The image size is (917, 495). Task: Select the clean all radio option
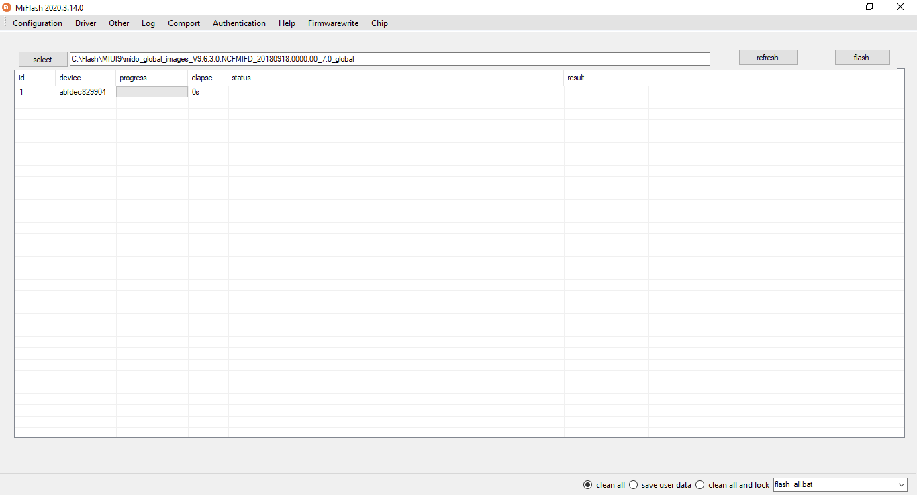pos(604,485)
